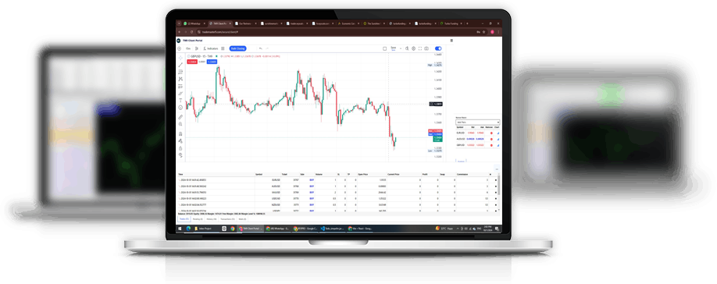
Task: Tick the square checkbox beside Save
Action: point(384,48)
